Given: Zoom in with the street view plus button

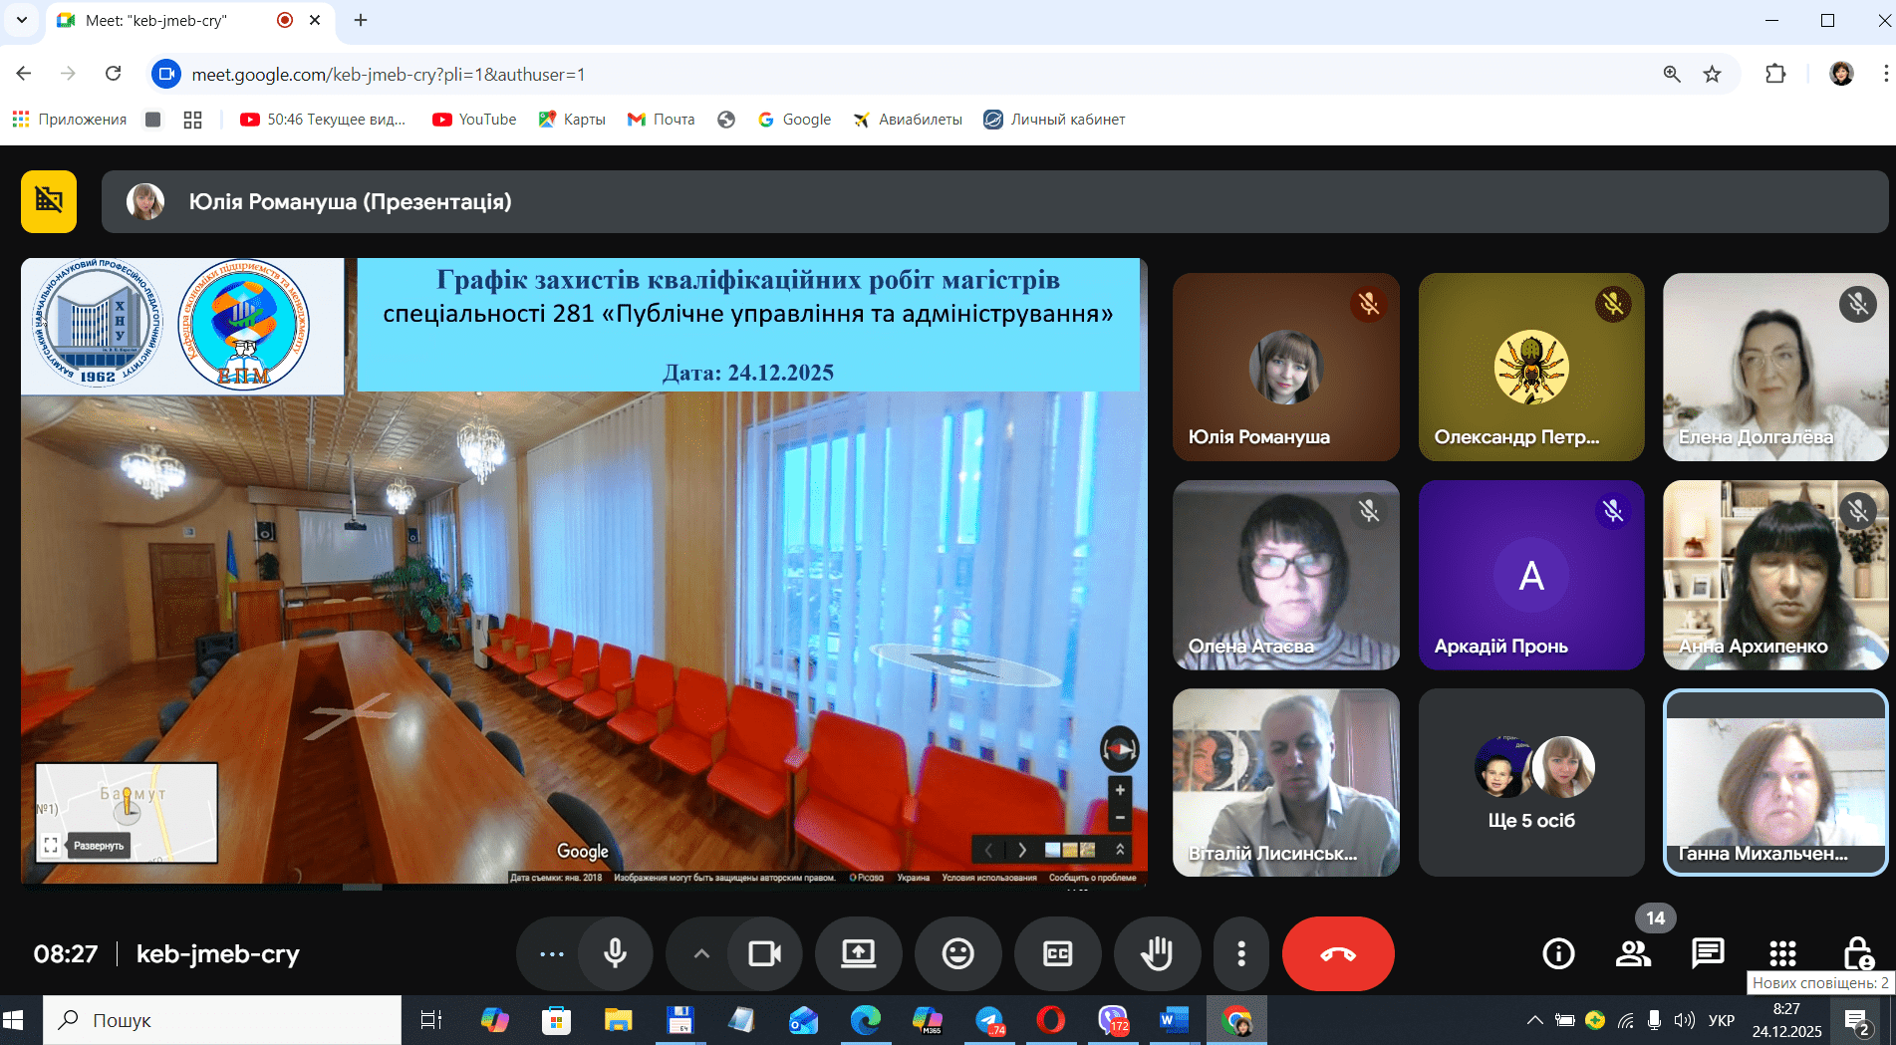Looking at the screenshot, I should click(1120, 790).
